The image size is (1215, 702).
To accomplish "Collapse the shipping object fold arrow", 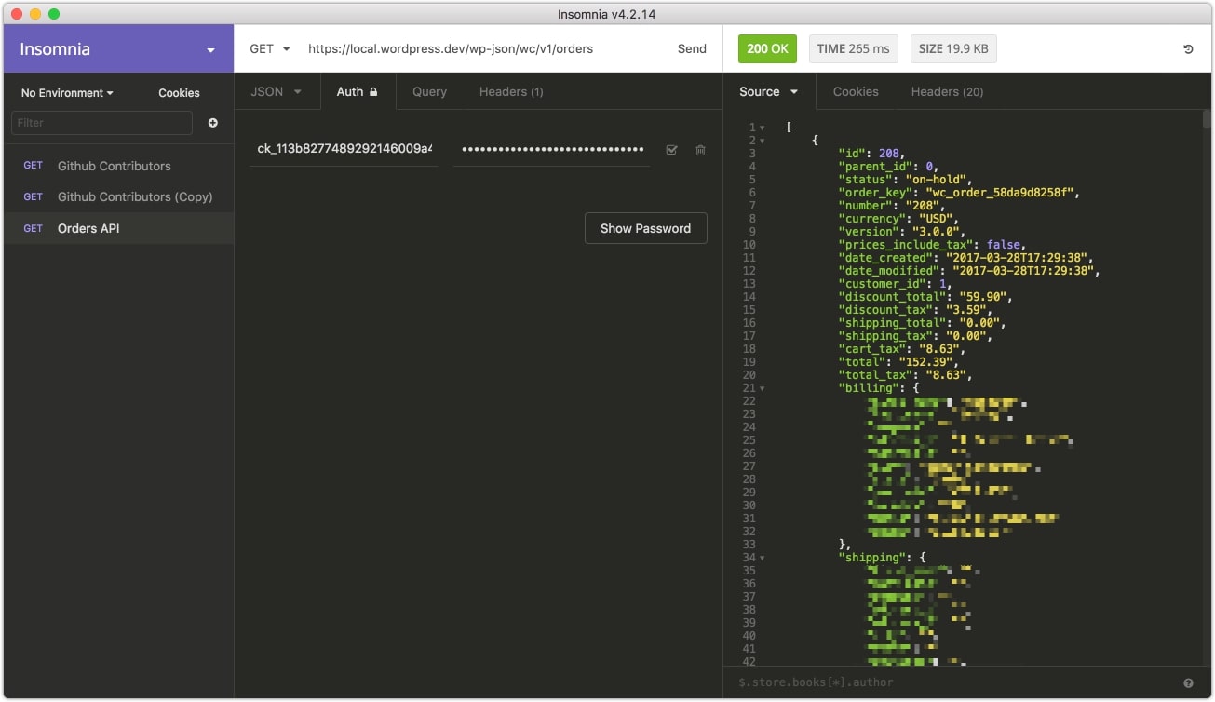I will [762, 558].
